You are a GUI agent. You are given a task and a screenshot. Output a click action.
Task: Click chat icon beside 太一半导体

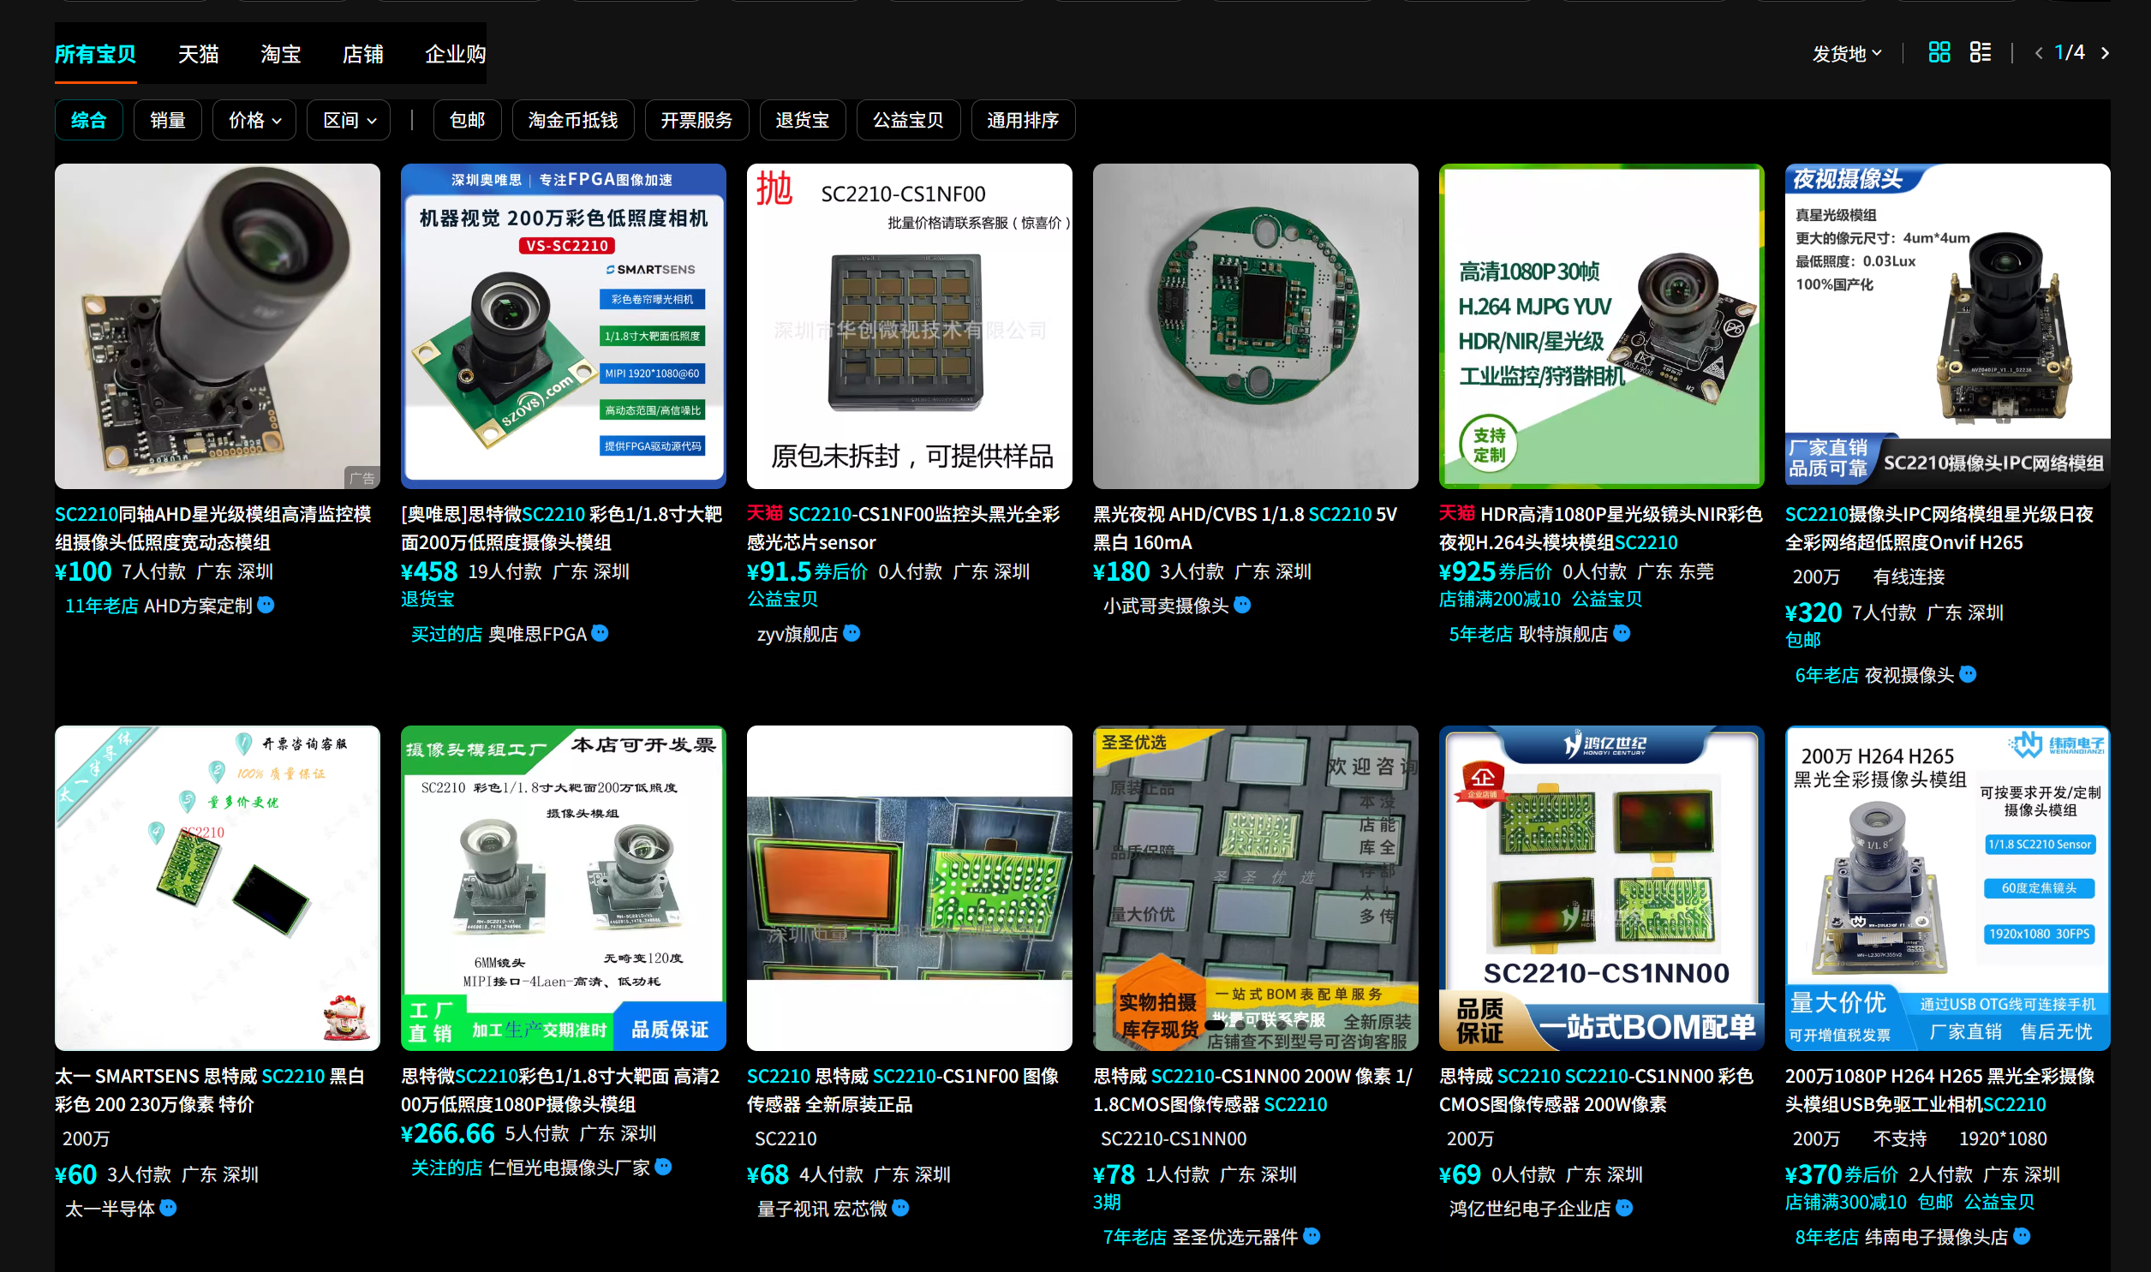pos(169,1208)
